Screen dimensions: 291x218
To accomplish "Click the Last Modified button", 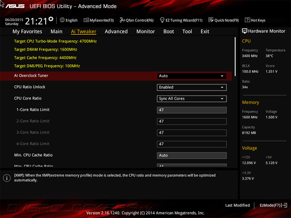I will click(237, 205).
